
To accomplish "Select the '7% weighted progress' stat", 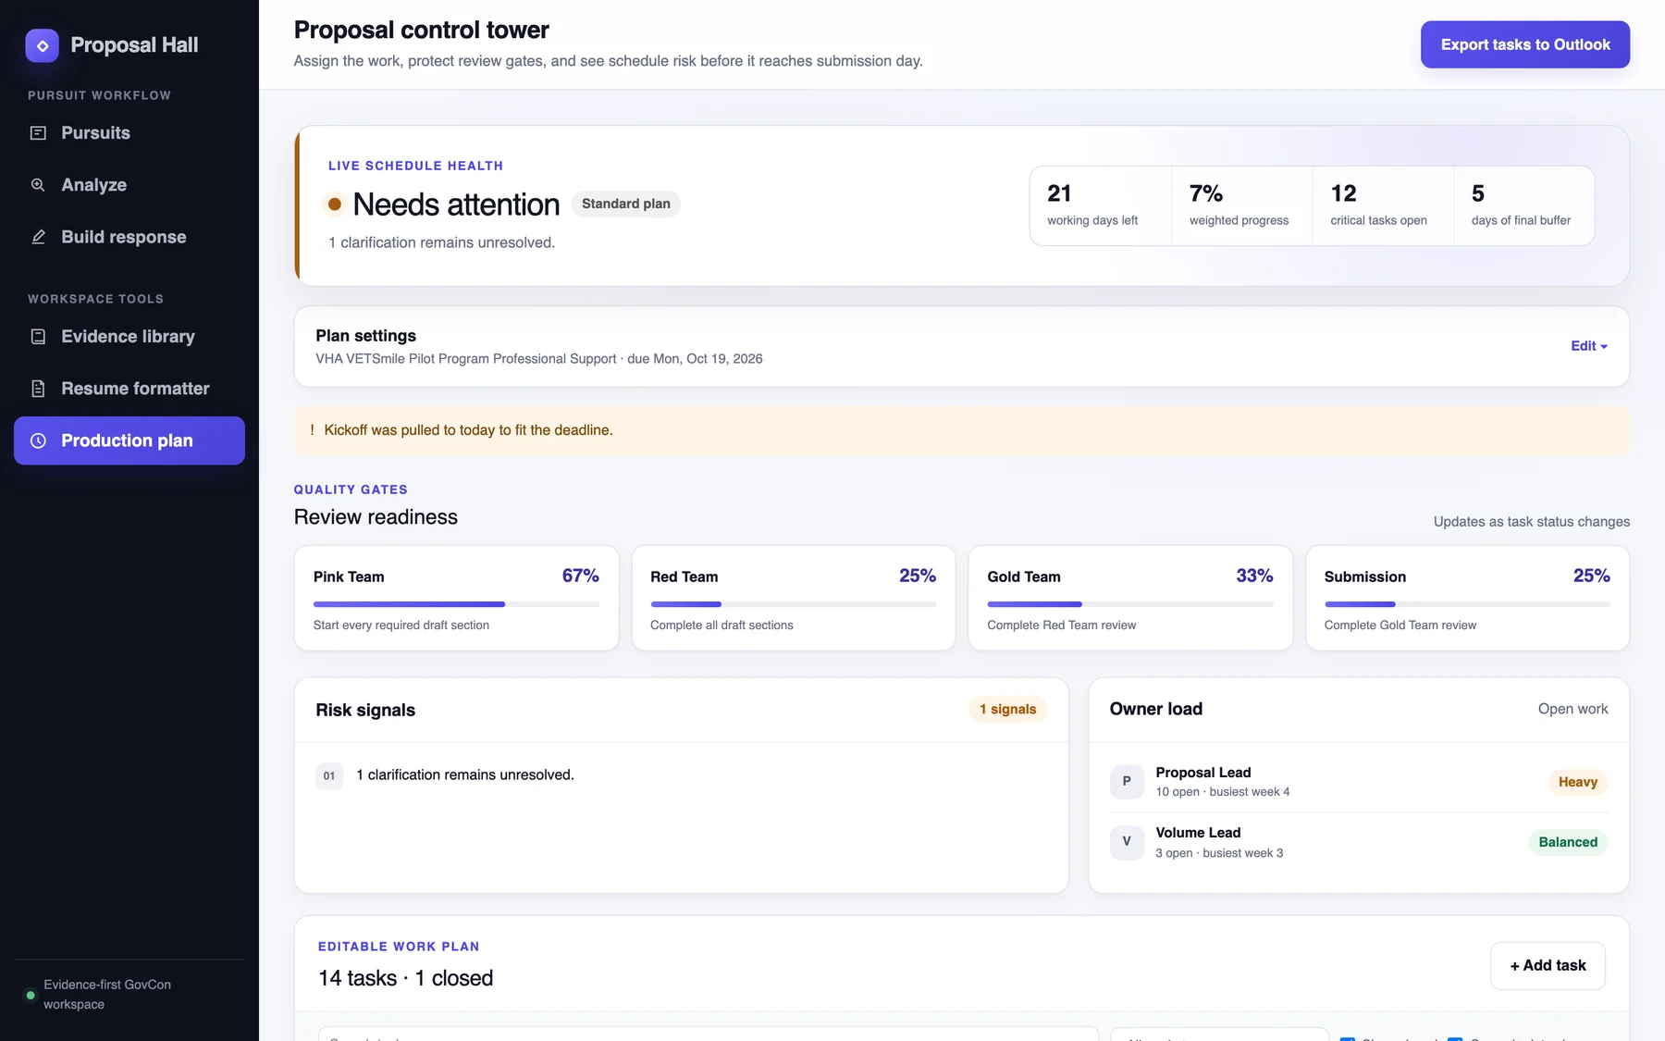I will (x=1242, y=205).
